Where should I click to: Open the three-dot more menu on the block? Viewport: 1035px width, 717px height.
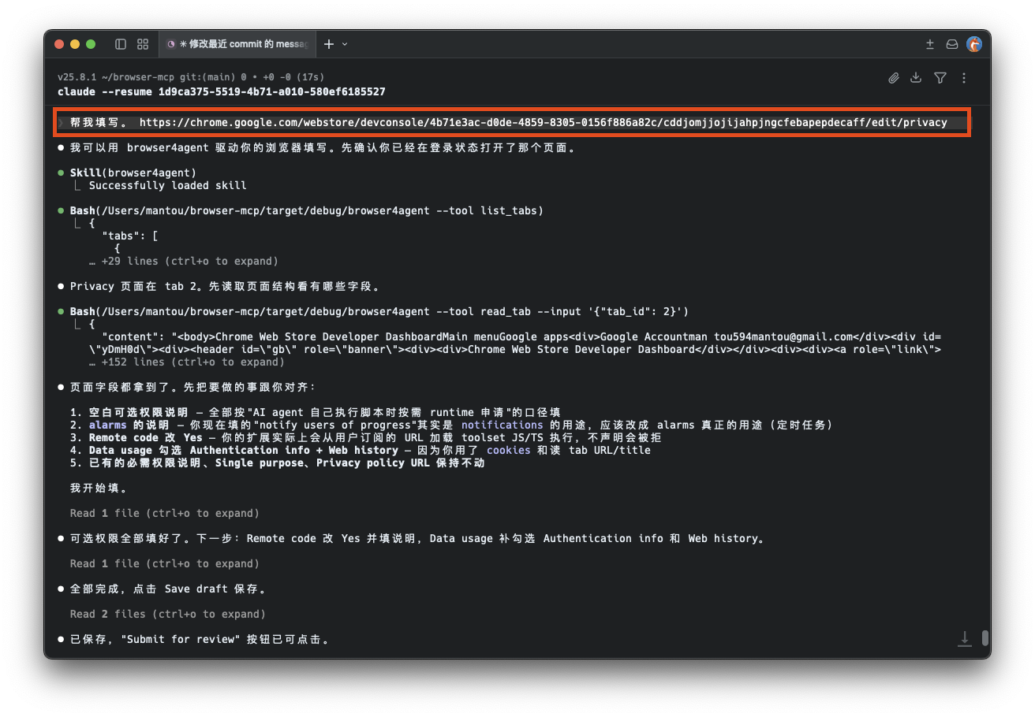coord(964,78)
